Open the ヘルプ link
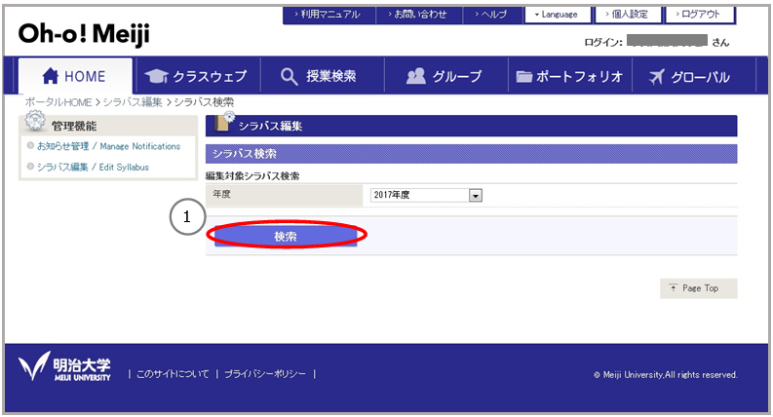 [492, 15]
